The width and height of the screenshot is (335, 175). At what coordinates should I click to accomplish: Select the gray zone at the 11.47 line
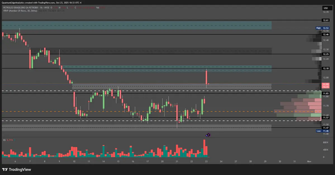[137, 128]
